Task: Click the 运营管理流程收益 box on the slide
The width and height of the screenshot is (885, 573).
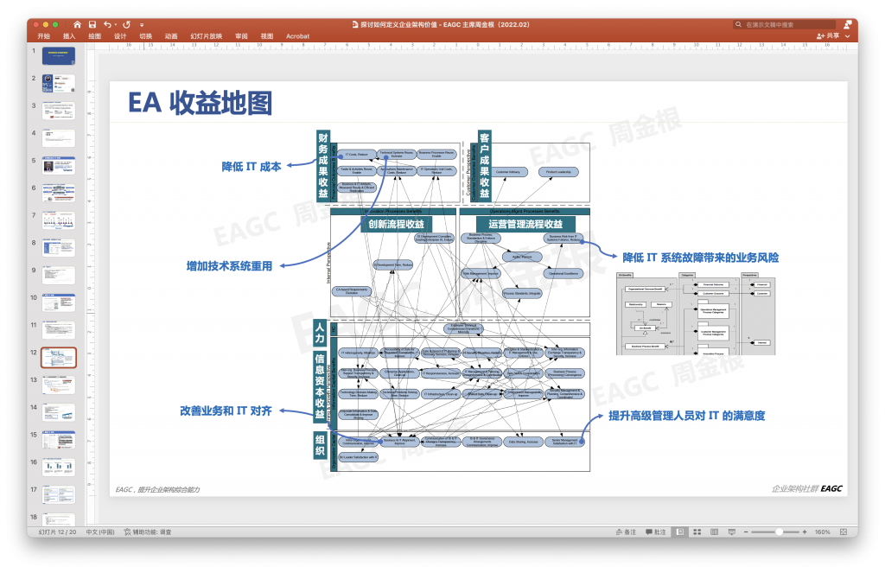Action: (525, 224)
